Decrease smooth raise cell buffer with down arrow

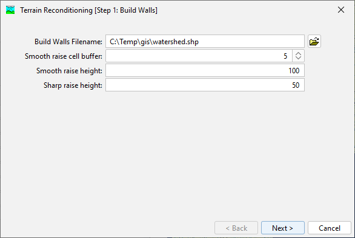click(298, 58)
